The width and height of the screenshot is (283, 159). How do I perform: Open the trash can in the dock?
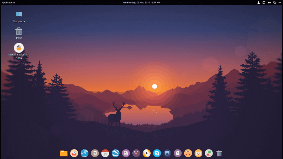[219, 153]
